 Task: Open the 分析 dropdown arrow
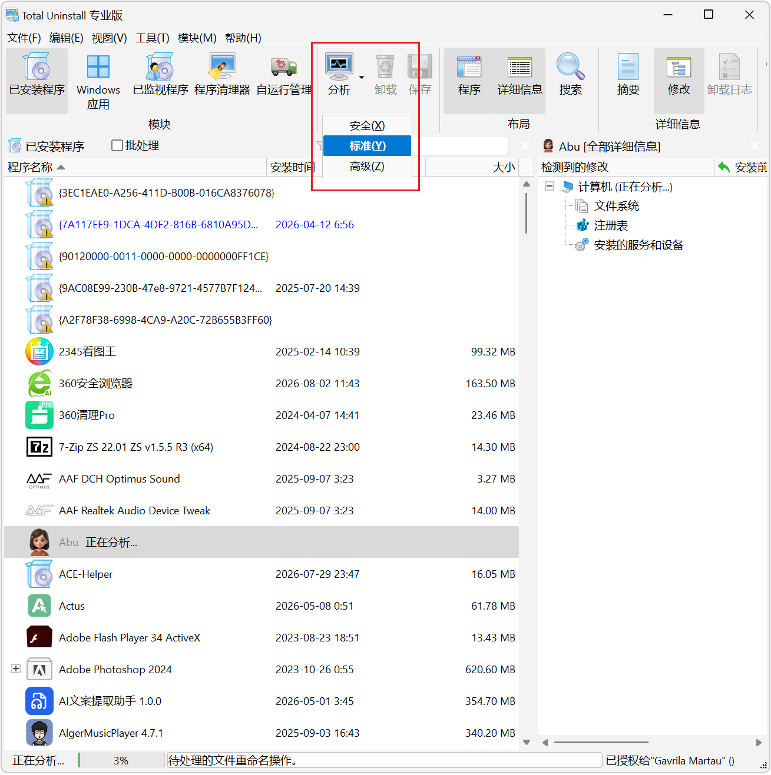[362, 77]
